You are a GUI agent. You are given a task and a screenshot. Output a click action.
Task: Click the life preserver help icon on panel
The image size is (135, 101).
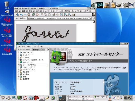click(x=25, y=98)
